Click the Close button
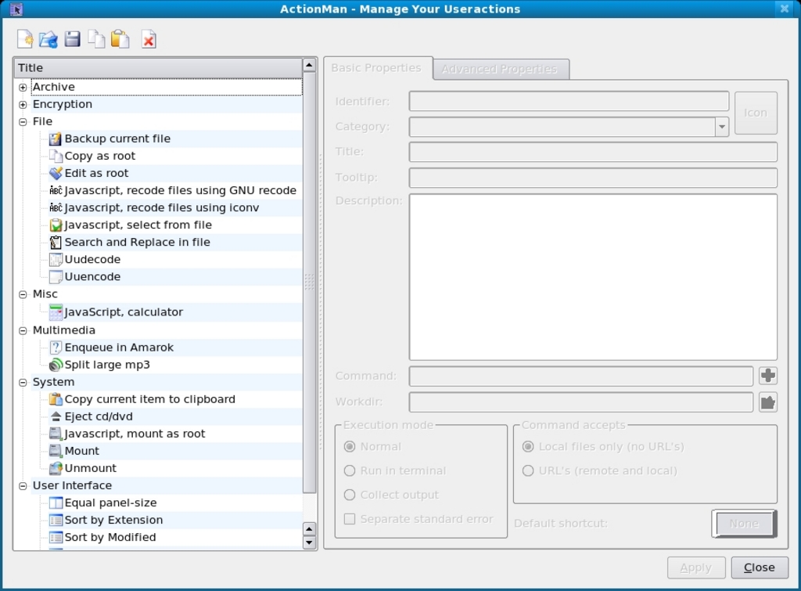Image resolution: width=801 pixels, height=591 pixels. 759,568
